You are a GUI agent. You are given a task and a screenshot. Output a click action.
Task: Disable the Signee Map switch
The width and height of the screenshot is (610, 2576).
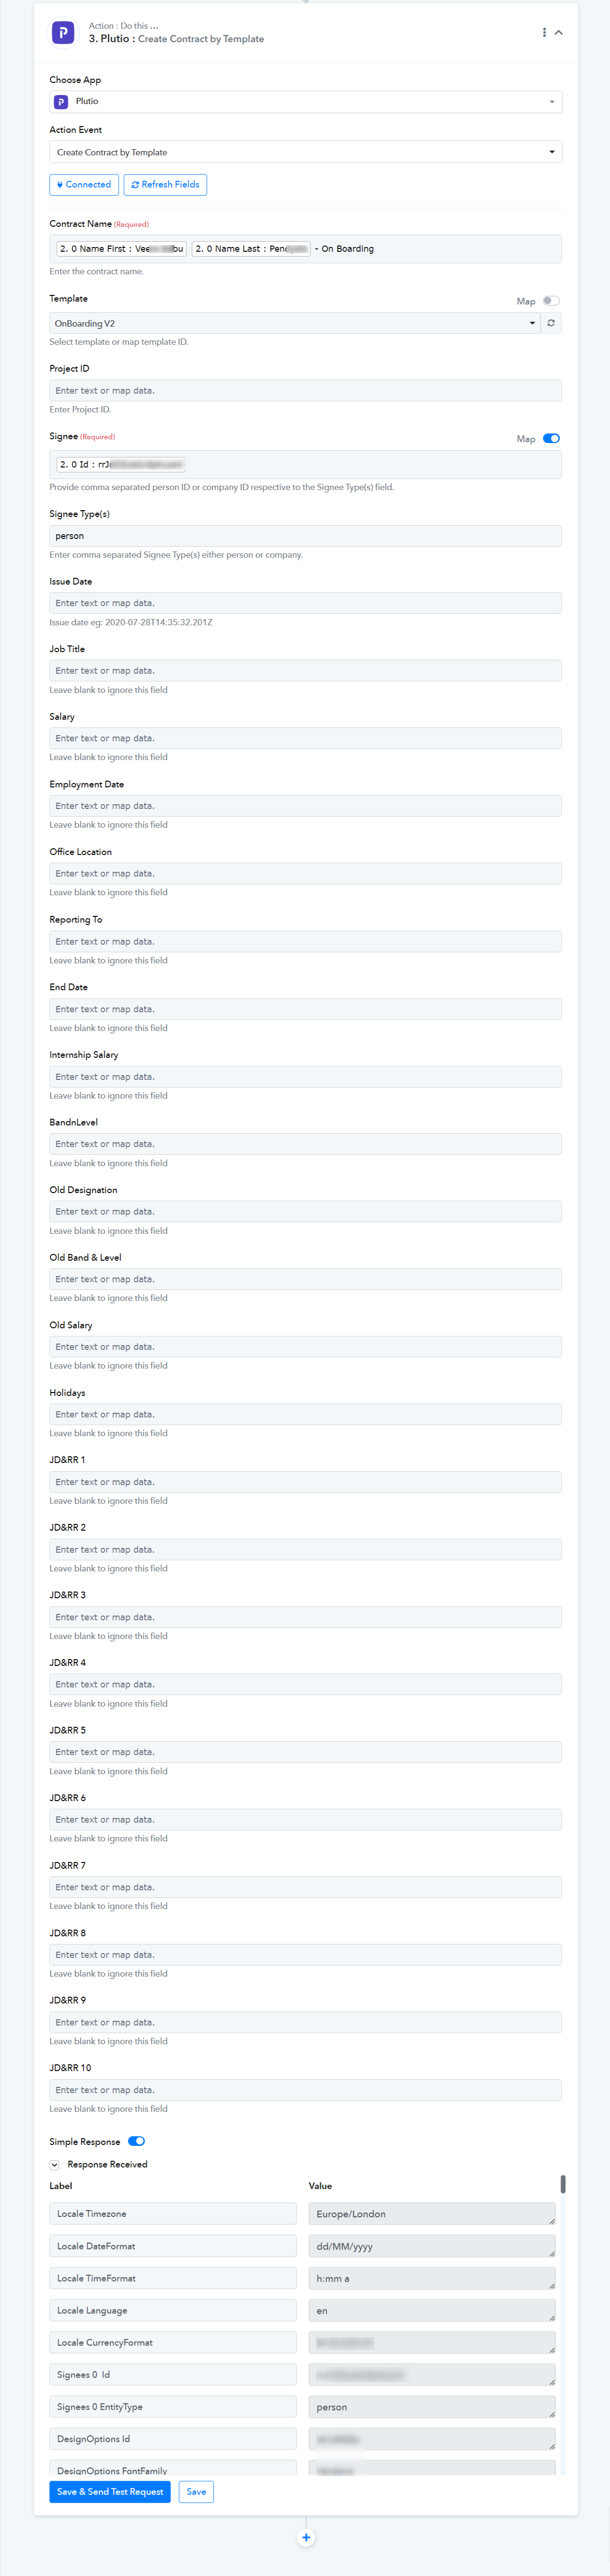pyautogui.click(x=551, y=439)
